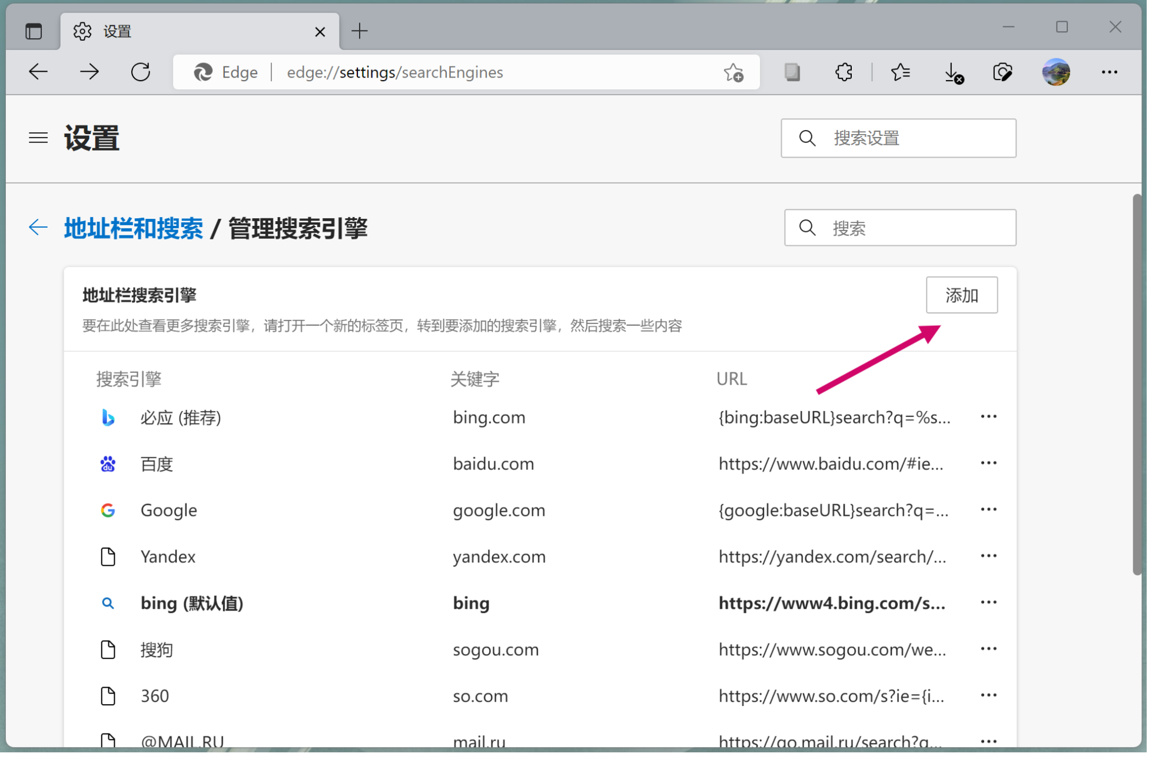The height and width of the screenshot is (760, 1162).
Task: Go back with browser back arrow
Action: 38,72
